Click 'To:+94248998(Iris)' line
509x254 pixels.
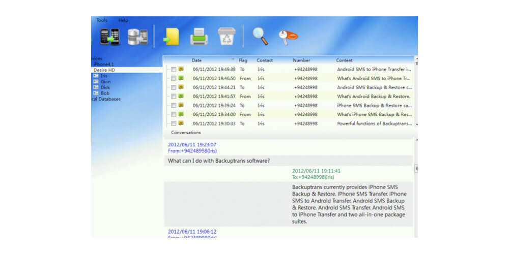click(313, 177)
